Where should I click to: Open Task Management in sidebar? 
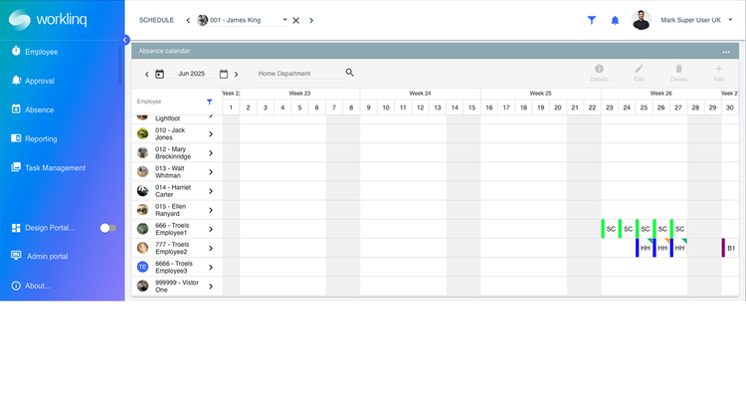point(48,167)
